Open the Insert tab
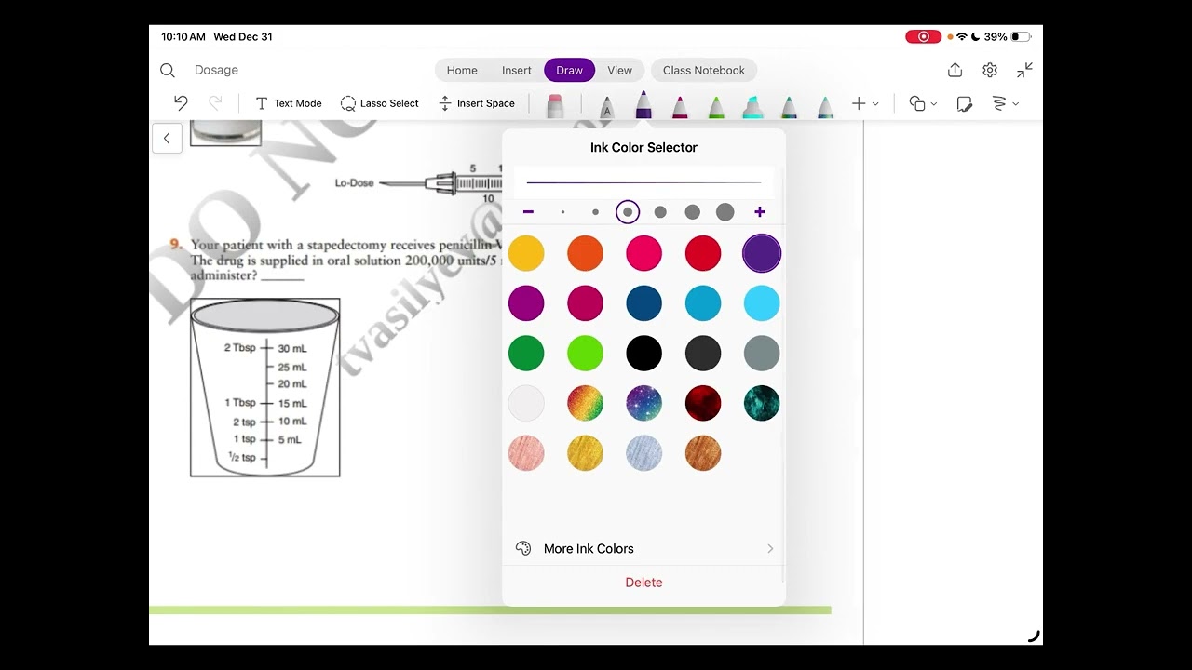This screenshot has width=1192, height=670. tap(517, 70)
